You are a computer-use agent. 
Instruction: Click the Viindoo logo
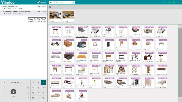8,2
